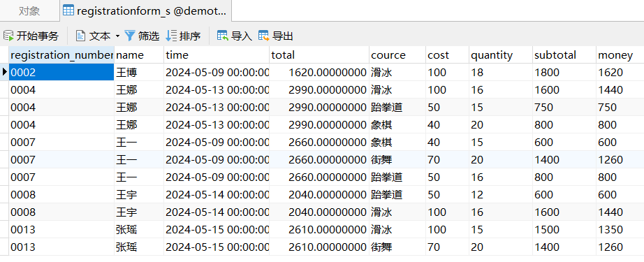Click the Filter (筛选) funnel icon
Screen dimensions: 644x262
(130, 36)
